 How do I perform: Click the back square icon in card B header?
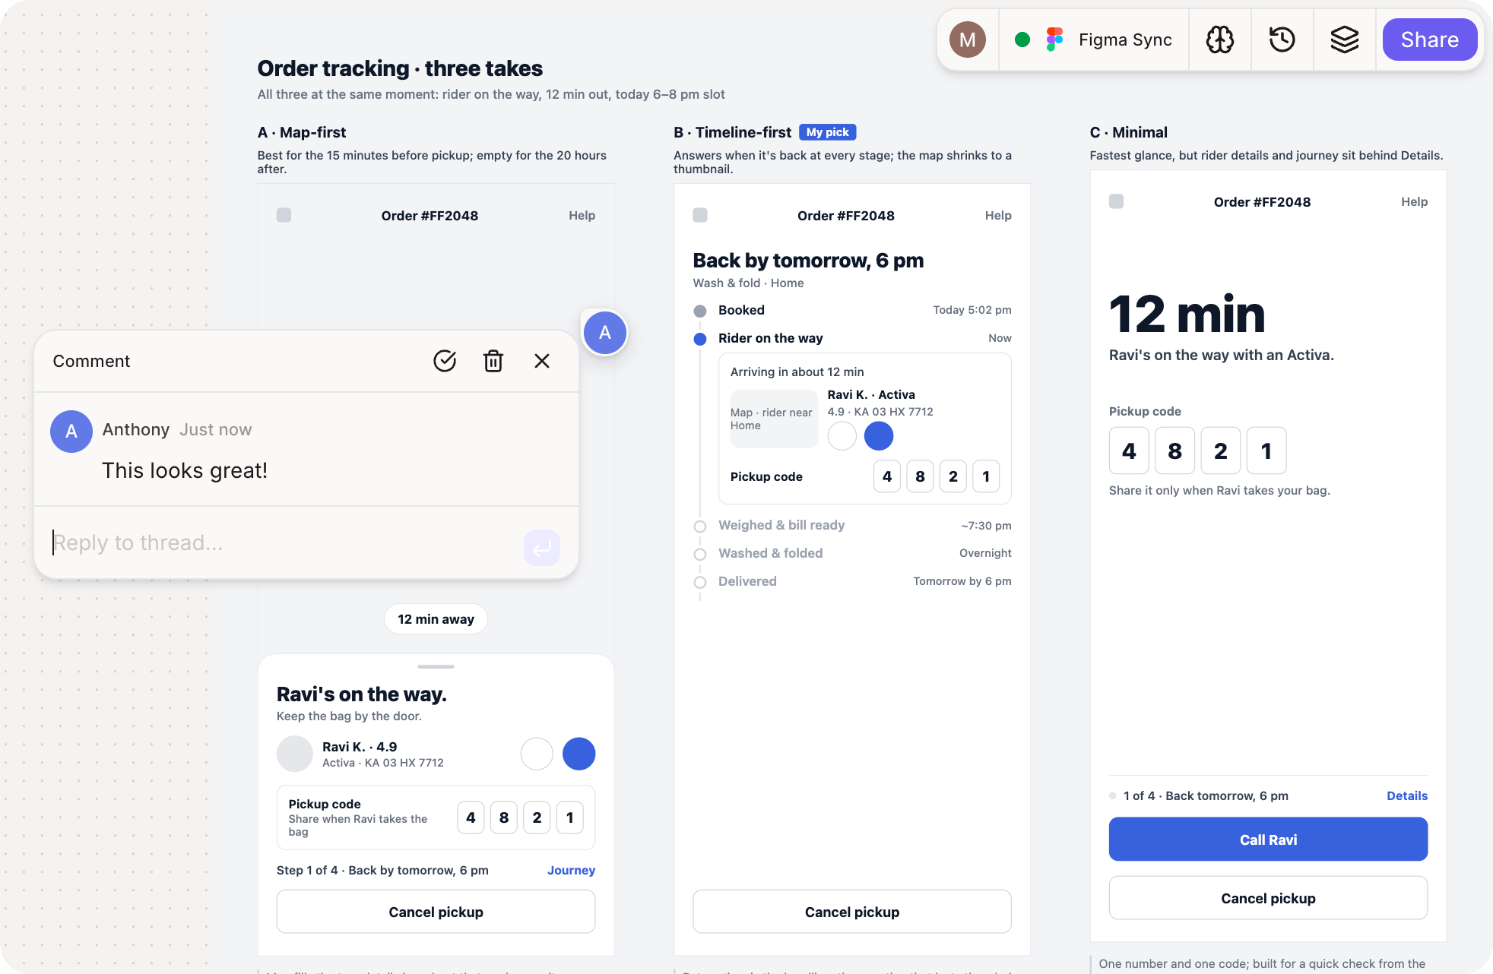coord(700,216)
